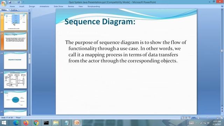The width and height of the screenshot is (224, 126).
Task: Open the Windows Start menu
Action: (4, 123)
